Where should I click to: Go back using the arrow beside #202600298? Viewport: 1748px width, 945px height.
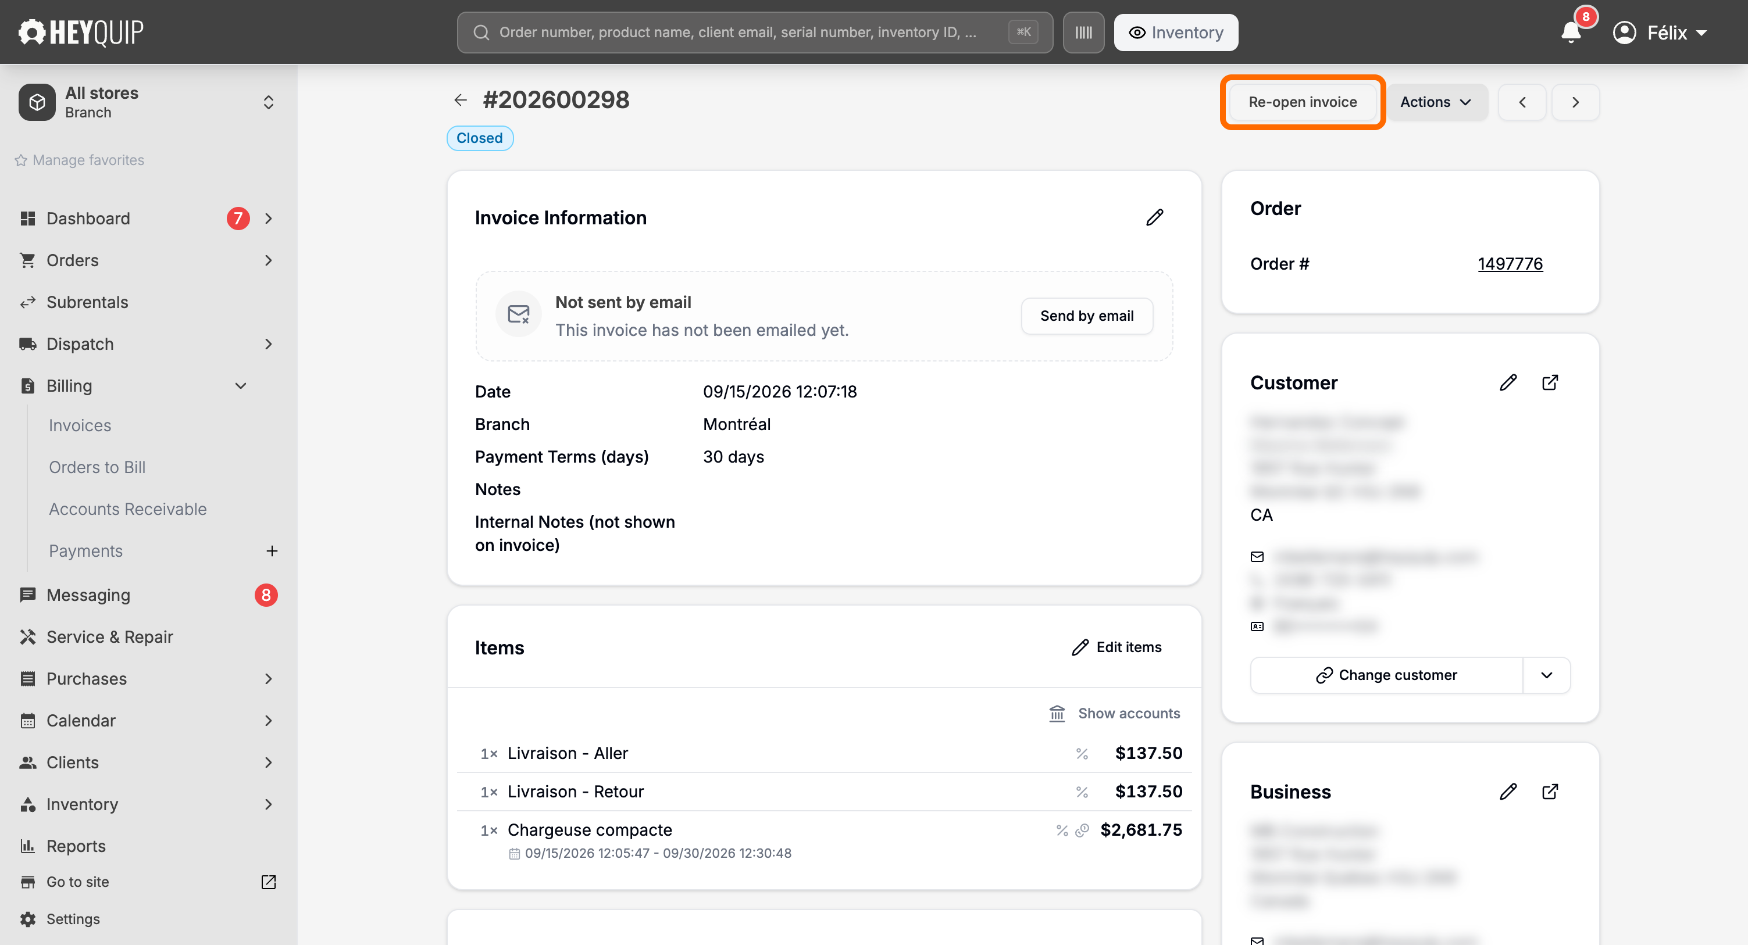tap(461, 101)
